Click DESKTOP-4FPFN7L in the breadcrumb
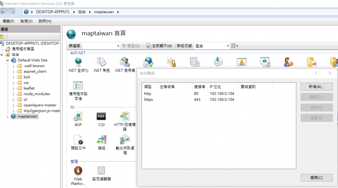 (53, 12)
